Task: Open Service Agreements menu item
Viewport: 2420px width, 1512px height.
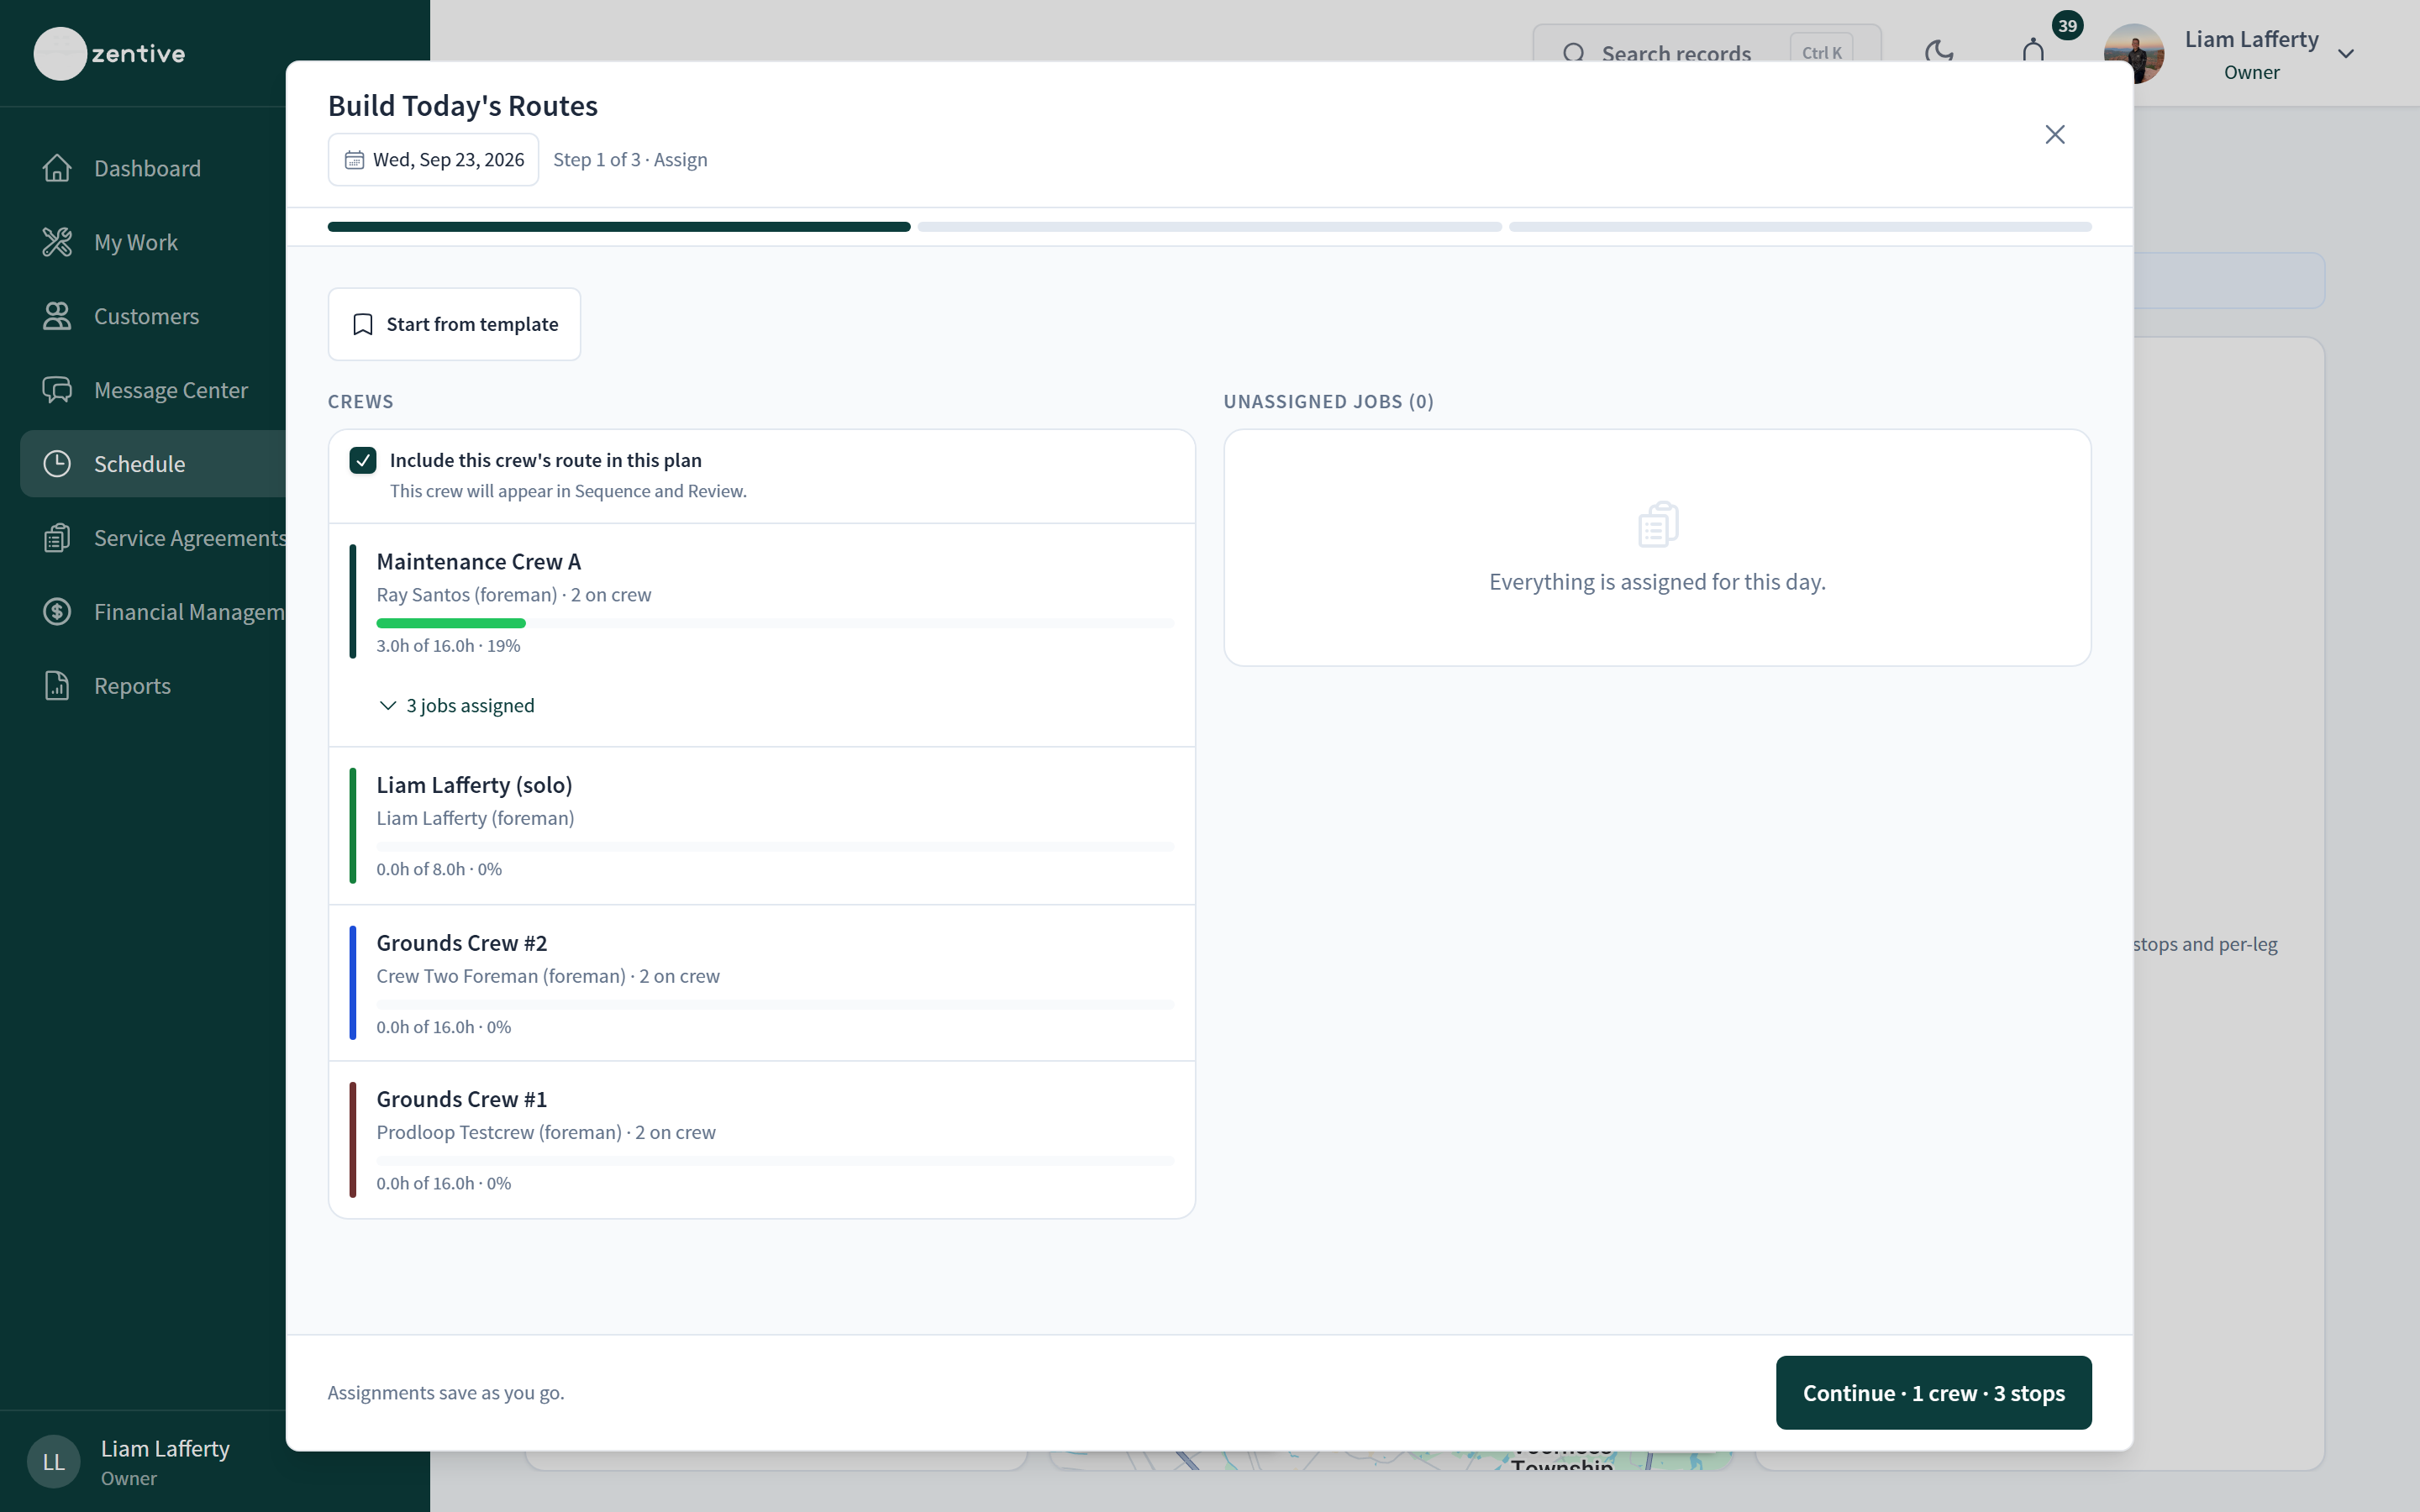Action: (153, 538)
